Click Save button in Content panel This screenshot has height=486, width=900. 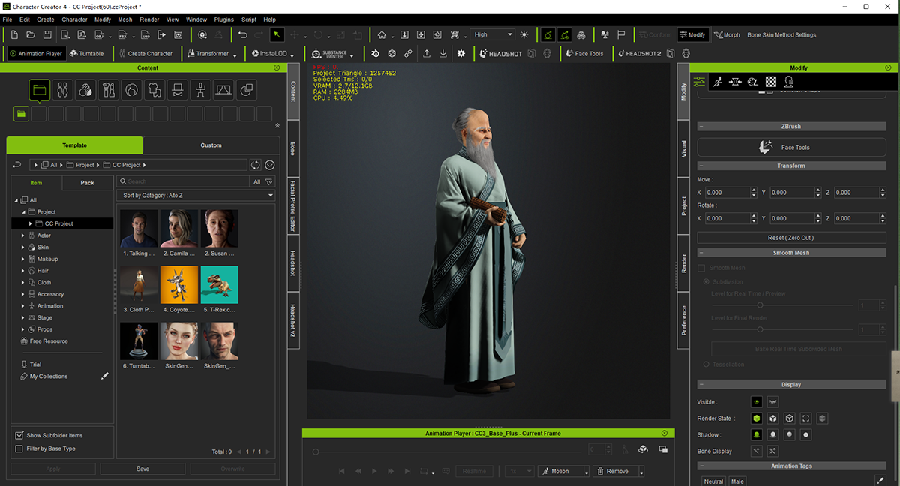pos(142,469)
